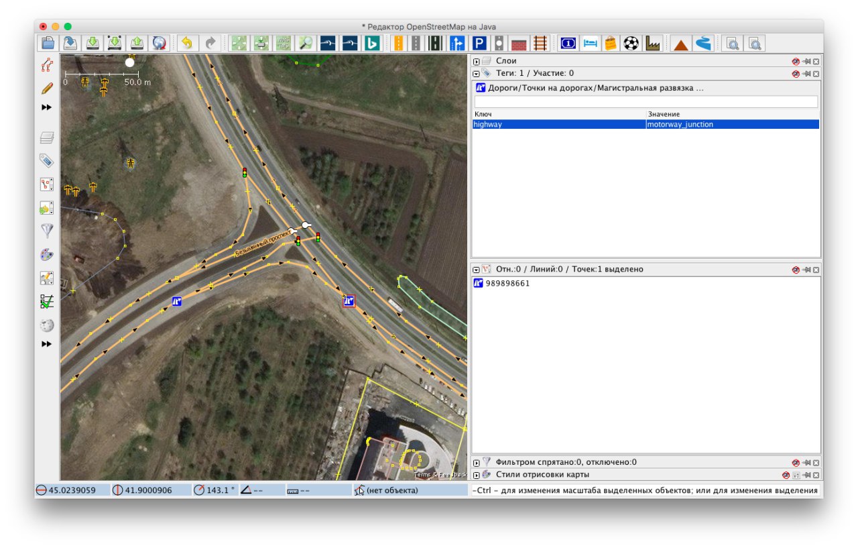
Task: Select the Parking preset icon
Action: pyautogui.click(x=479, y=44)
